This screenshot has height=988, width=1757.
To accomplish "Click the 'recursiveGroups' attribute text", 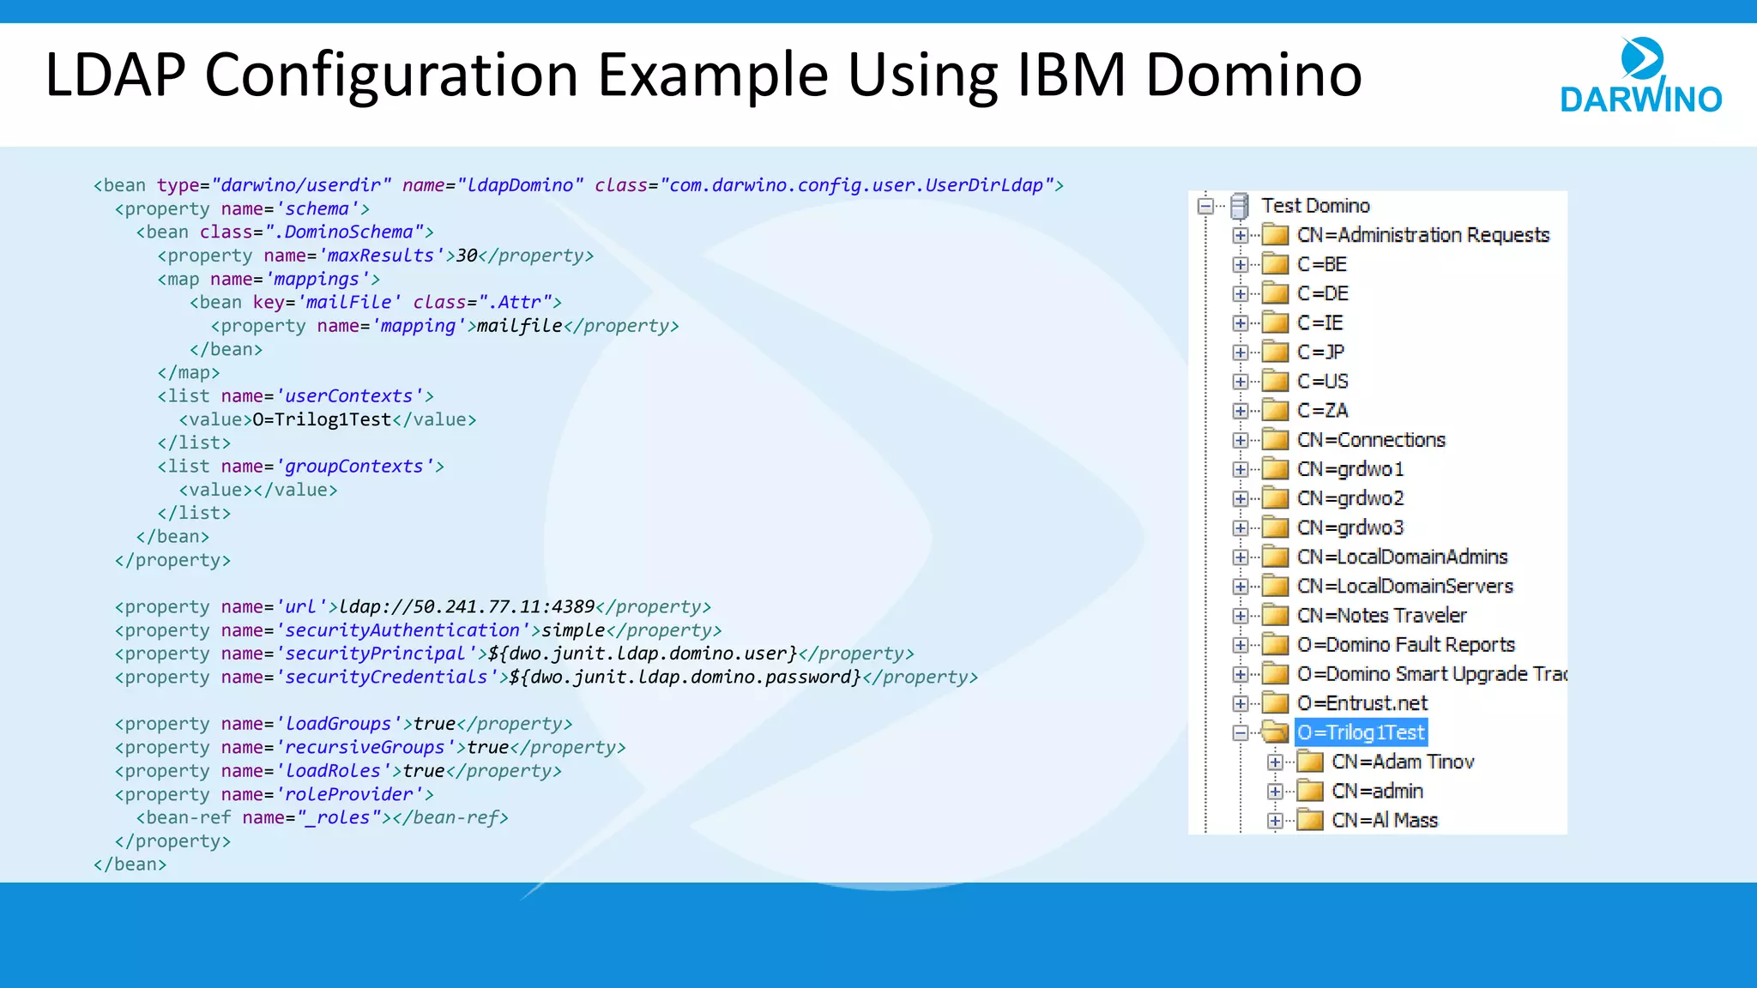I will click(365, 747).
